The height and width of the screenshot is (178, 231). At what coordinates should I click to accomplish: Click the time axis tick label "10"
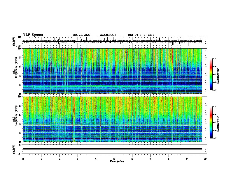pos(205,159)
